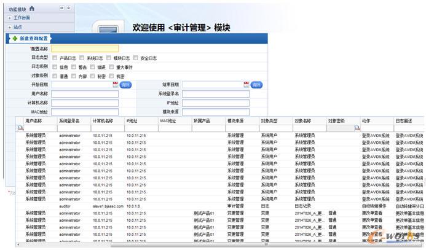The height and width of the screenshot is (250, 426).
Task: Click the home icon beside 功能模块
Action: (32, 9)
